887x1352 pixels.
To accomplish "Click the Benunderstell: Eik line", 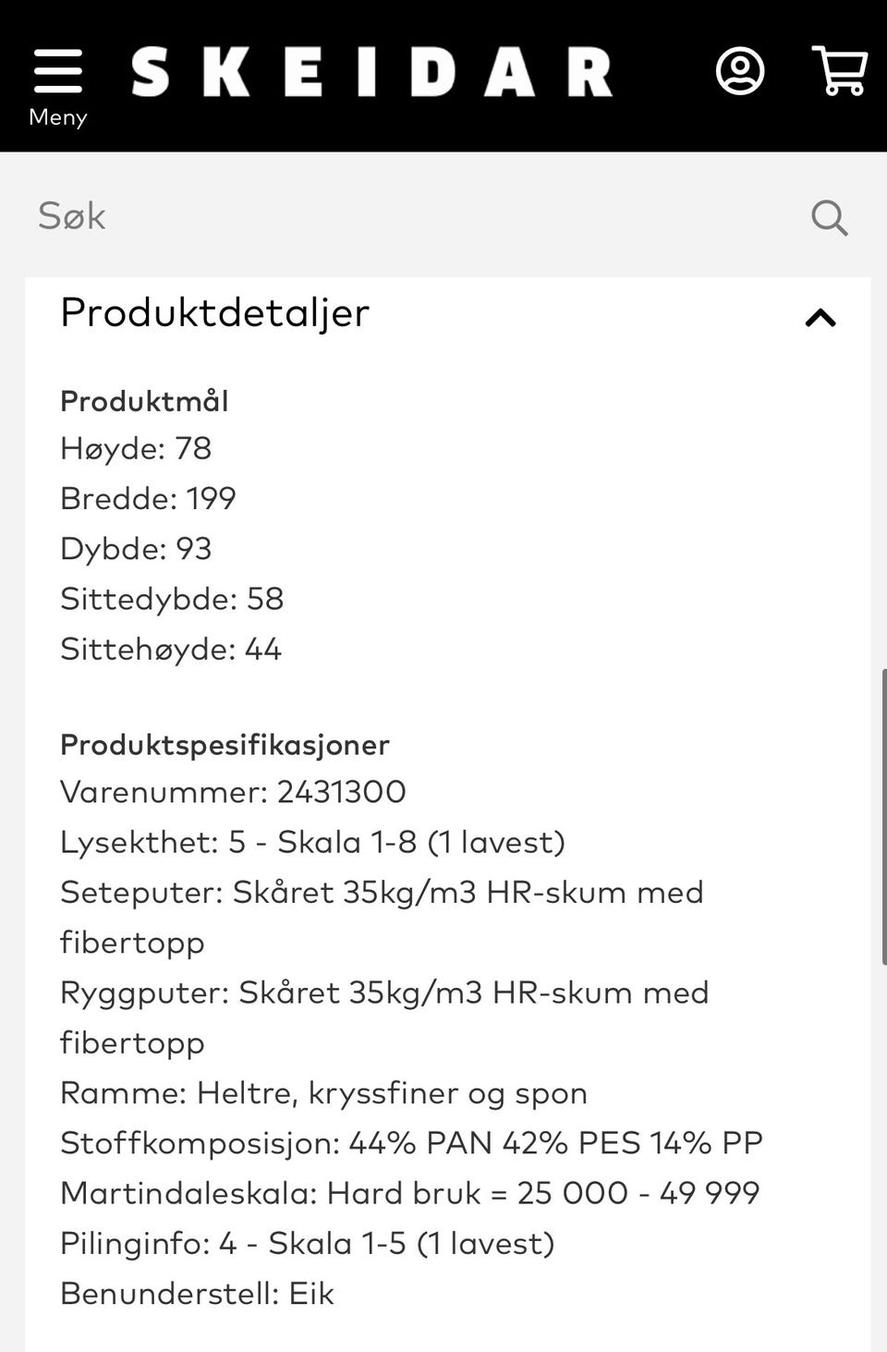I will [197, 1294].
